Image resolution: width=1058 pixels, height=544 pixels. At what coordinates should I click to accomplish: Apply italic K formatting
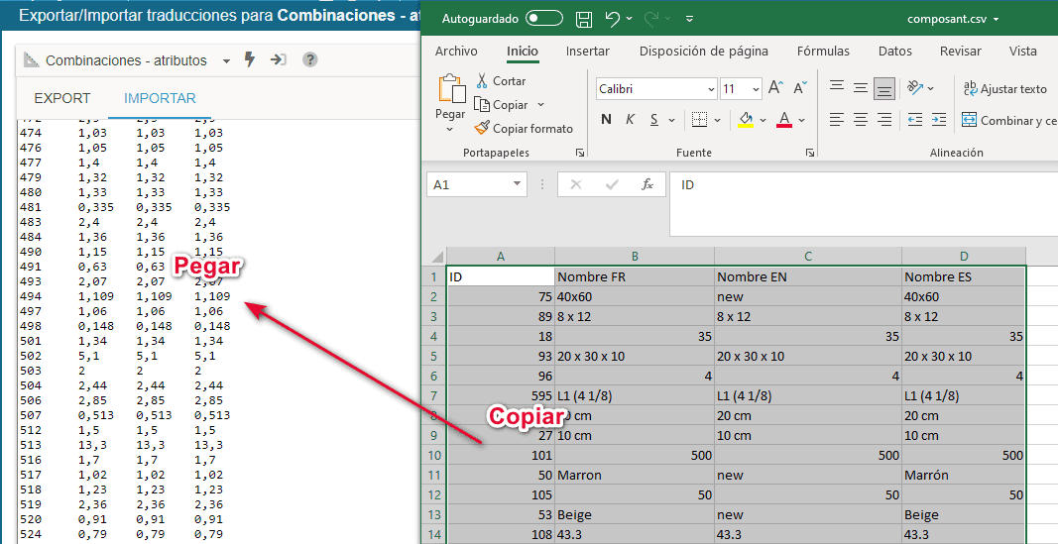tap(631, 120)
